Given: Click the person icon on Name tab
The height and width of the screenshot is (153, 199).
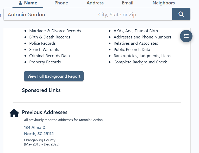Looking at the screenshot, I should pos(20,3).
